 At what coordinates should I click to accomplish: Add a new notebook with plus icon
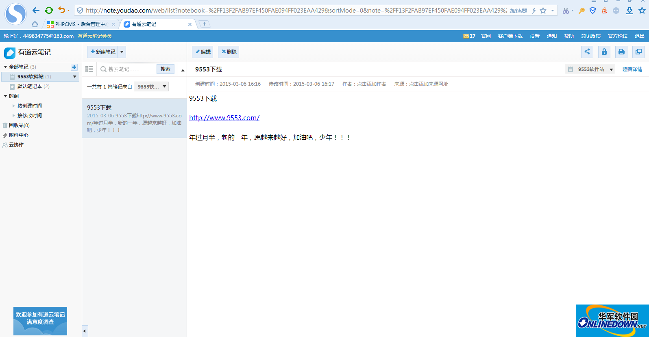pos(74,67)
